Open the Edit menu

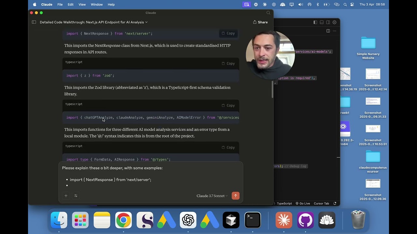[x=70, y=5]
